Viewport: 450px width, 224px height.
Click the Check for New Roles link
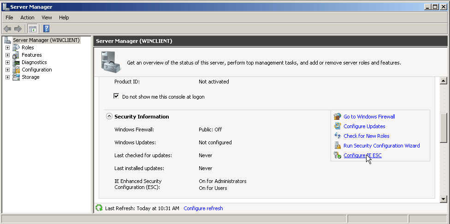366,136
